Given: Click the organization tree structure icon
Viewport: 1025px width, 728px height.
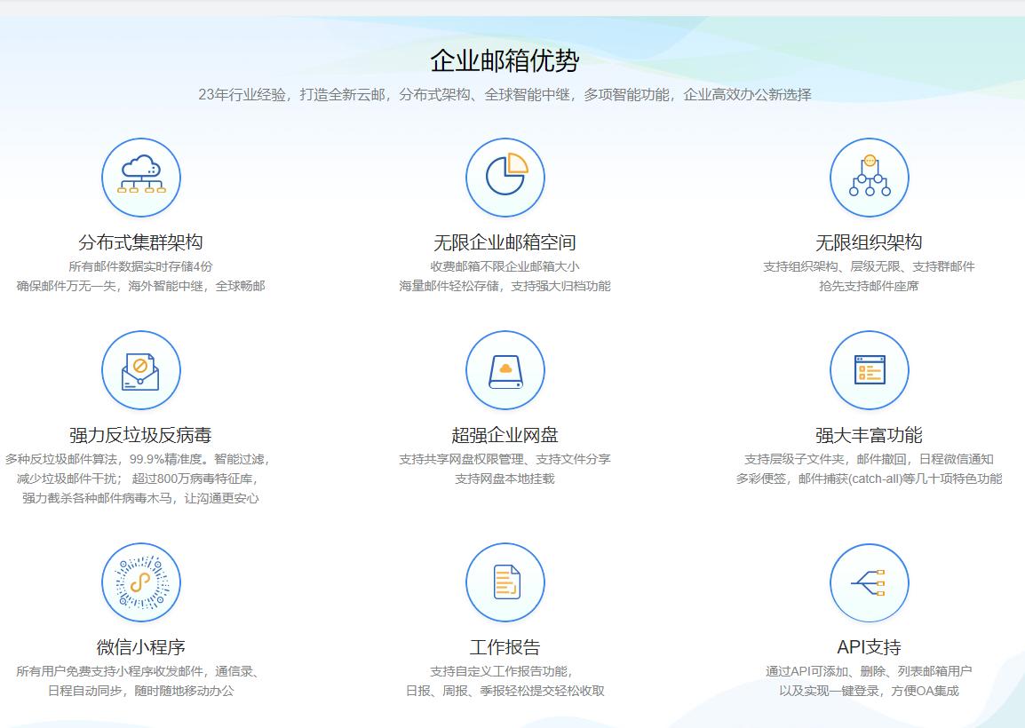Looking at the screenshot, I should pos(870,177).
